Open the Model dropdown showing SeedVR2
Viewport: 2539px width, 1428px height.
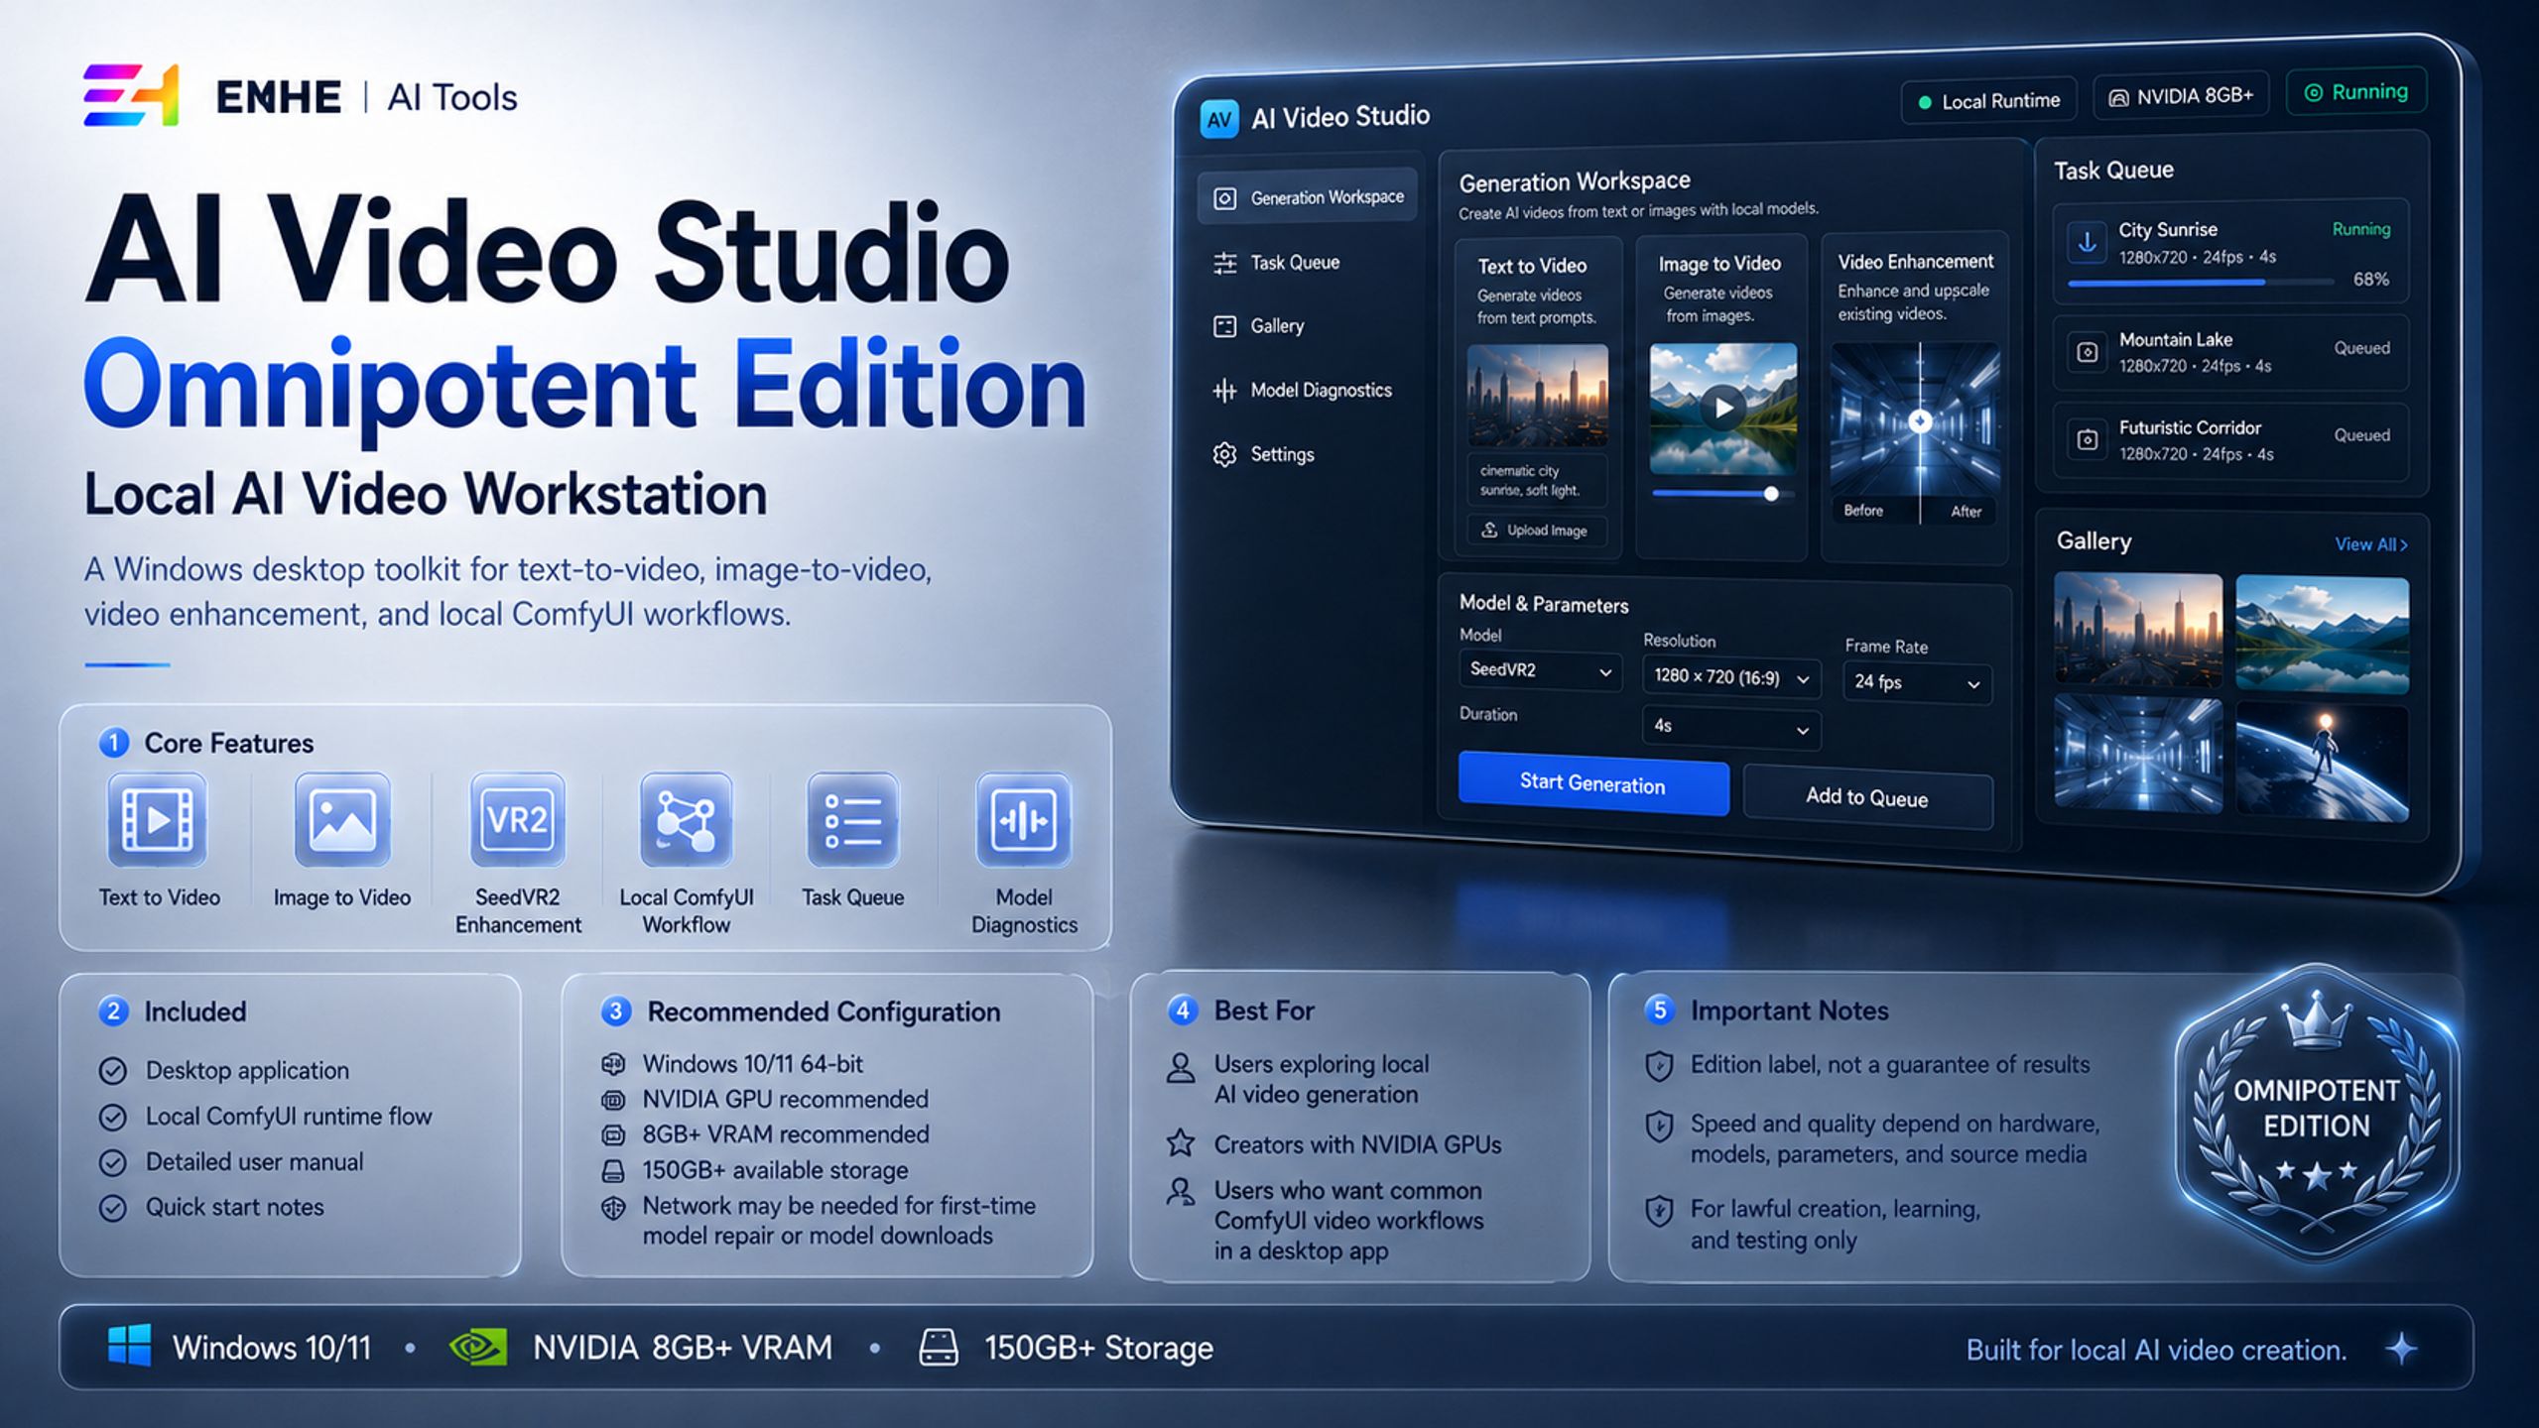click(1540, 670)
